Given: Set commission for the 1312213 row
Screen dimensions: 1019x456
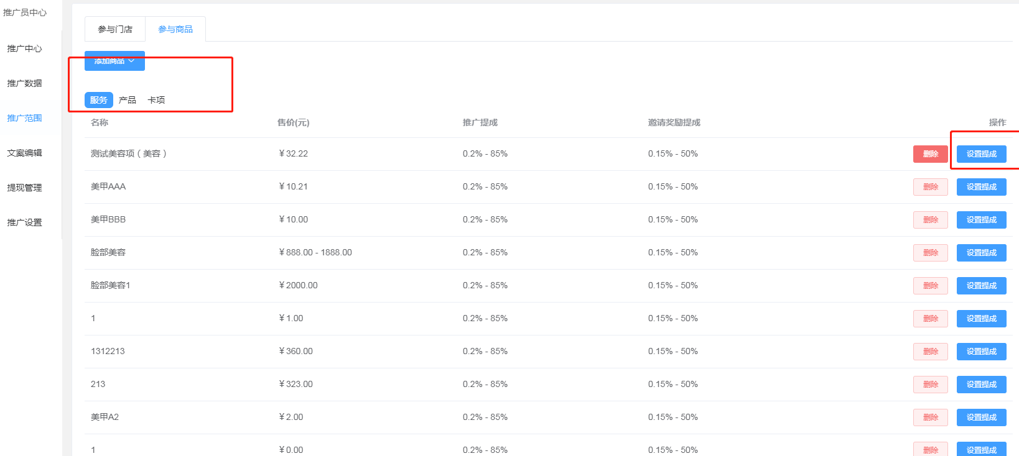Looking at the screenshot, I should [x=981, y=352].
